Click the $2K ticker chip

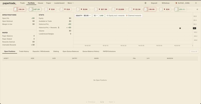coord(165,9)
